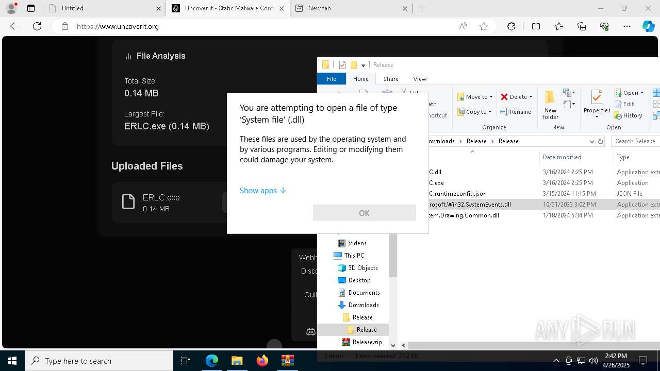Image resolution: width=660 pixels, height=371 pixels.
Task: Click the OK button in dialog
Action: (364, 213)
